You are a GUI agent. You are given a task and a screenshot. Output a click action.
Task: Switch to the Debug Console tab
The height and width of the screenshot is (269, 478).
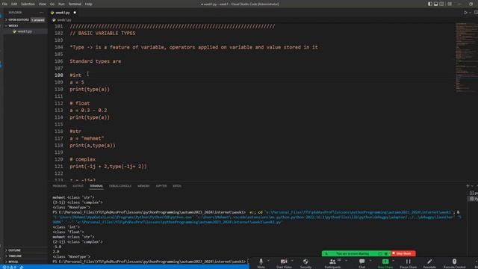click(120, 186)
